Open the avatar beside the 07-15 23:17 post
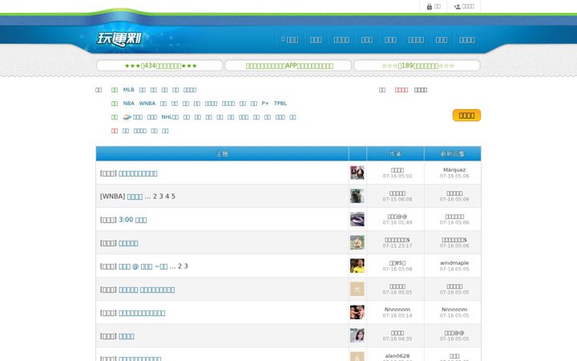Screen dimensions: 577x361 pyautogui.click(x=357, y=242)
